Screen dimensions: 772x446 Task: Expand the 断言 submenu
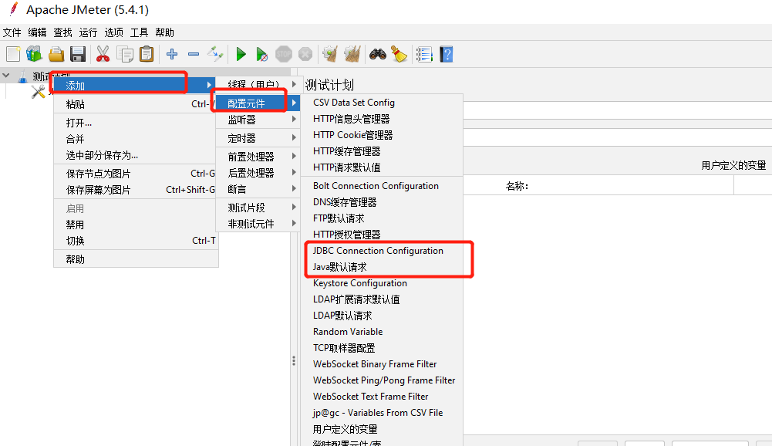(258, 189)
